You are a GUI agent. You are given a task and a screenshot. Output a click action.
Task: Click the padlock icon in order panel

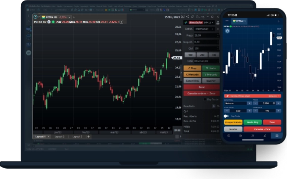click(x=218, y=23)
